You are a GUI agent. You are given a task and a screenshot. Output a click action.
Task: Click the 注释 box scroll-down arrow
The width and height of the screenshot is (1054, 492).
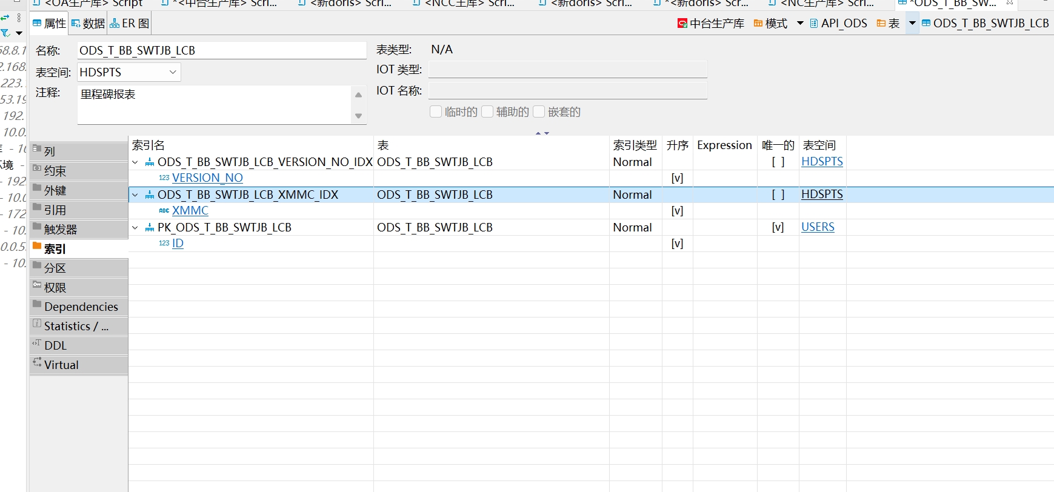coord(358,116)
